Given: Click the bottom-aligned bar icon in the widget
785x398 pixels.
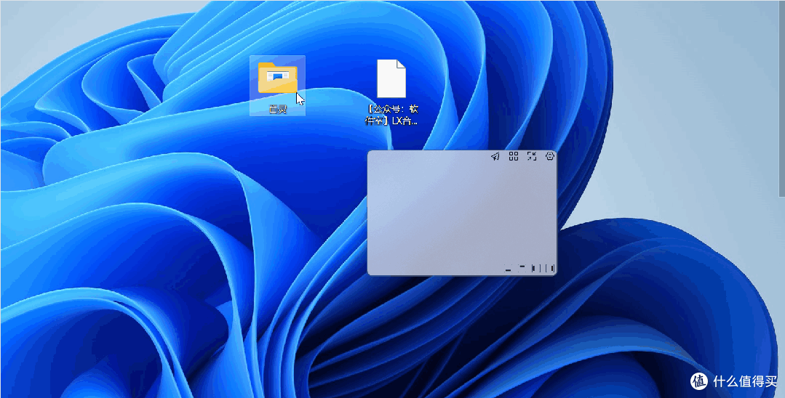Looking at the screenshot, I should pyautogui.click(x=508, y=269).
